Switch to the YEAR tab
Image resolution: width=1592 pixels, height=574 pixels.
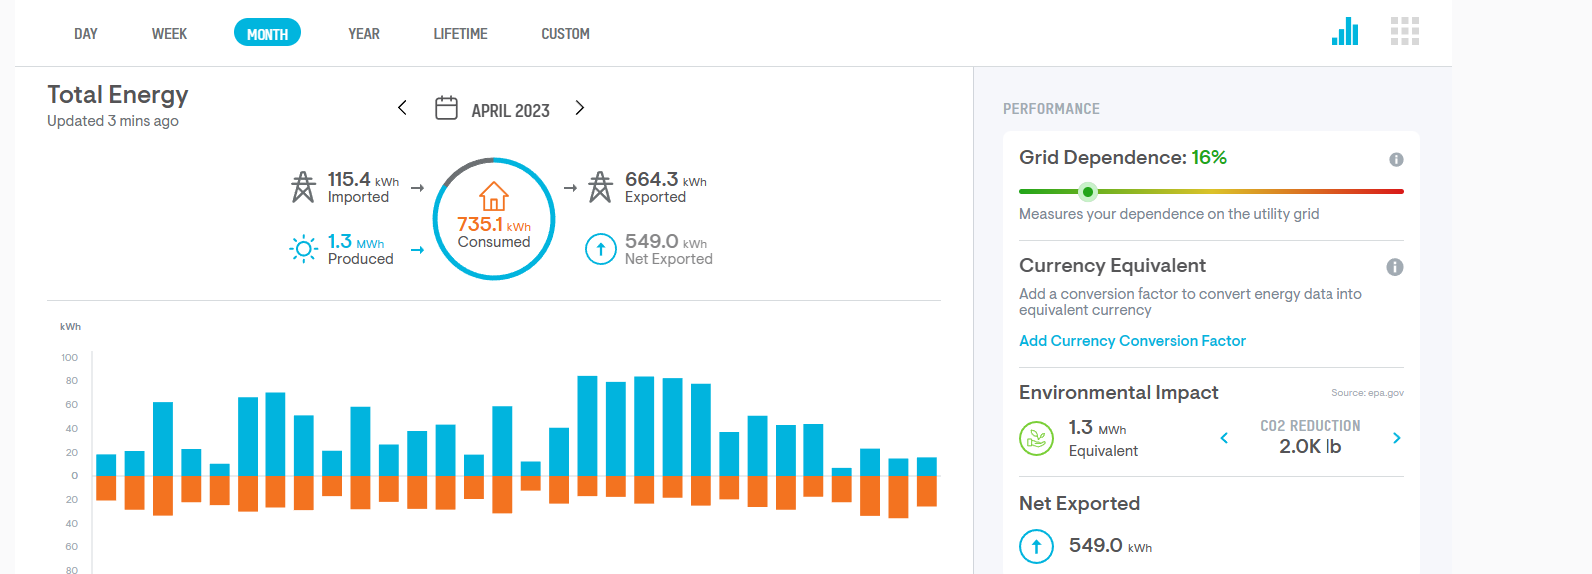tap(364, 34)
